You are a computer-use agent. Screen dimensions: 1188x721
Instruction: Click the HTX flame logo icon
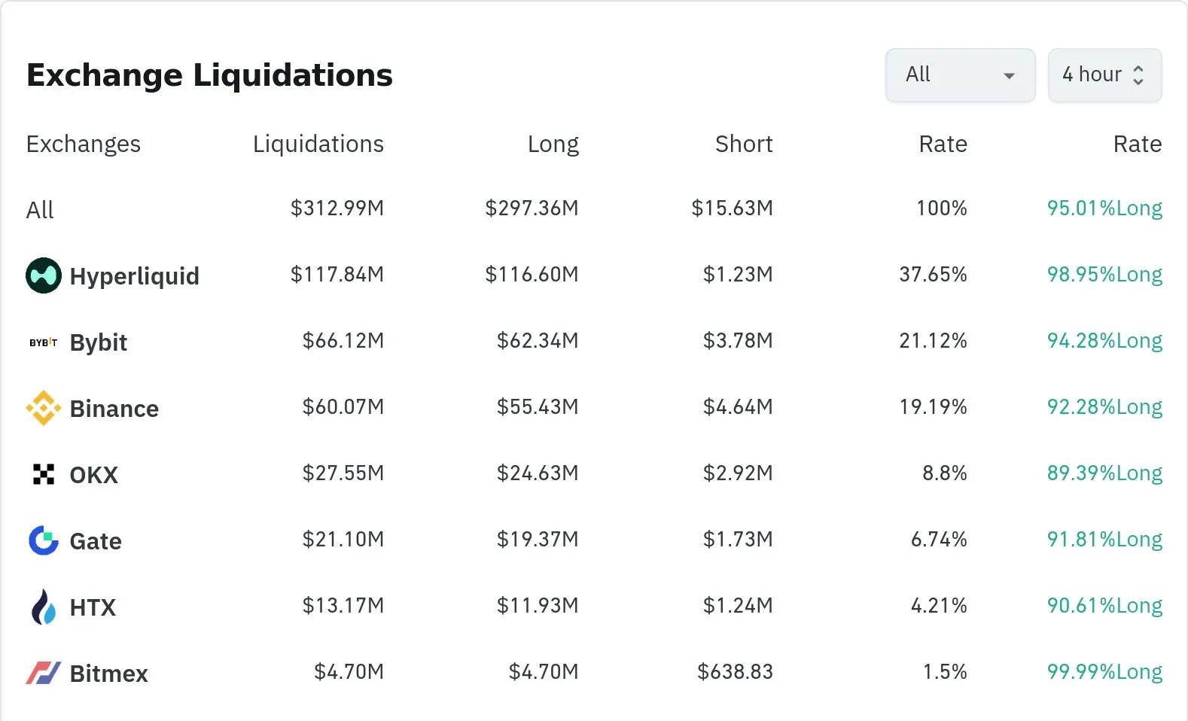pos(44,607)
